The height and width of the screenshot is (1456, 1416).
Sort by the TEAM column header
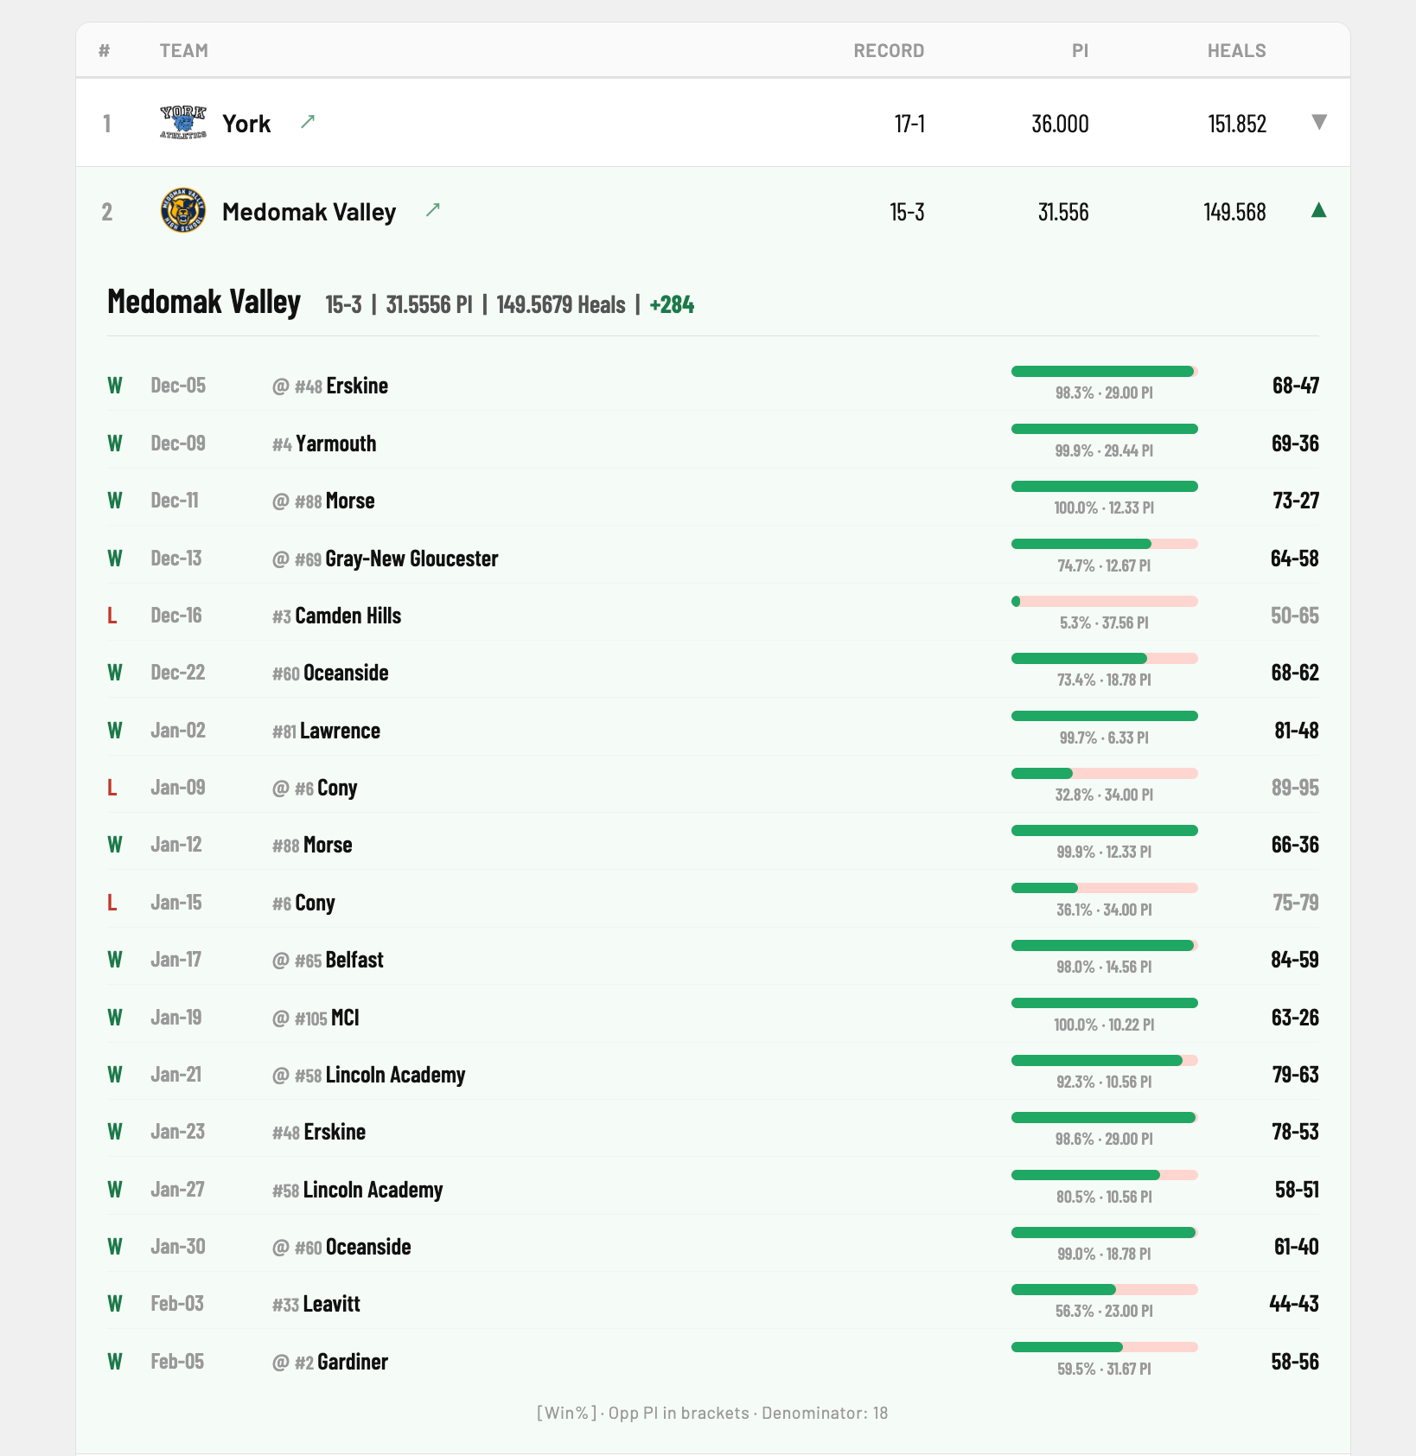(184, 50)
